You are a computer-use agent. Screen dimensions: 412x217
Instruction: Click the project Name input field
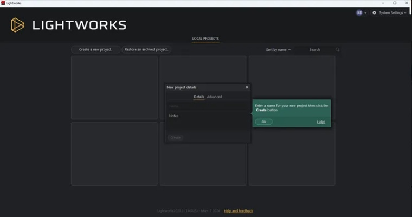(208, 106)
